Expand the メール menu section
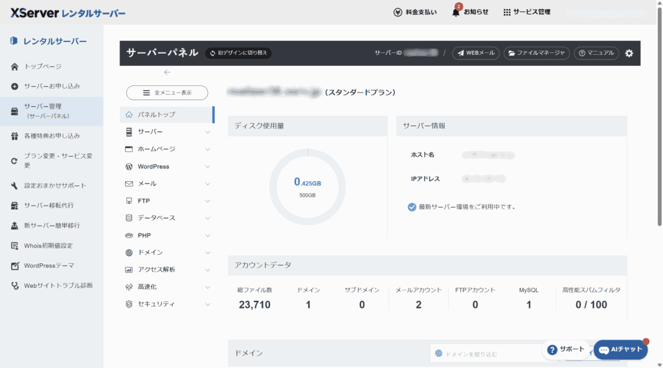 [x=167, y=184]
